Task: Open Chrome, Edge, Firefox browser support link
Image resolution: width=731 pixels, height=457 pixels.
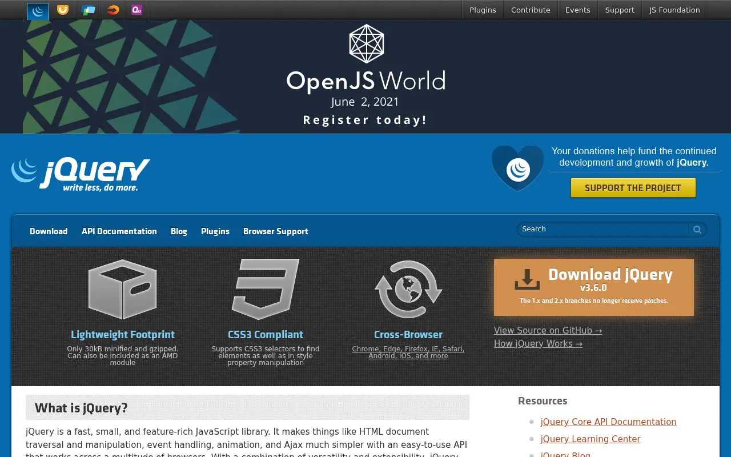Action: click(408, 352)
